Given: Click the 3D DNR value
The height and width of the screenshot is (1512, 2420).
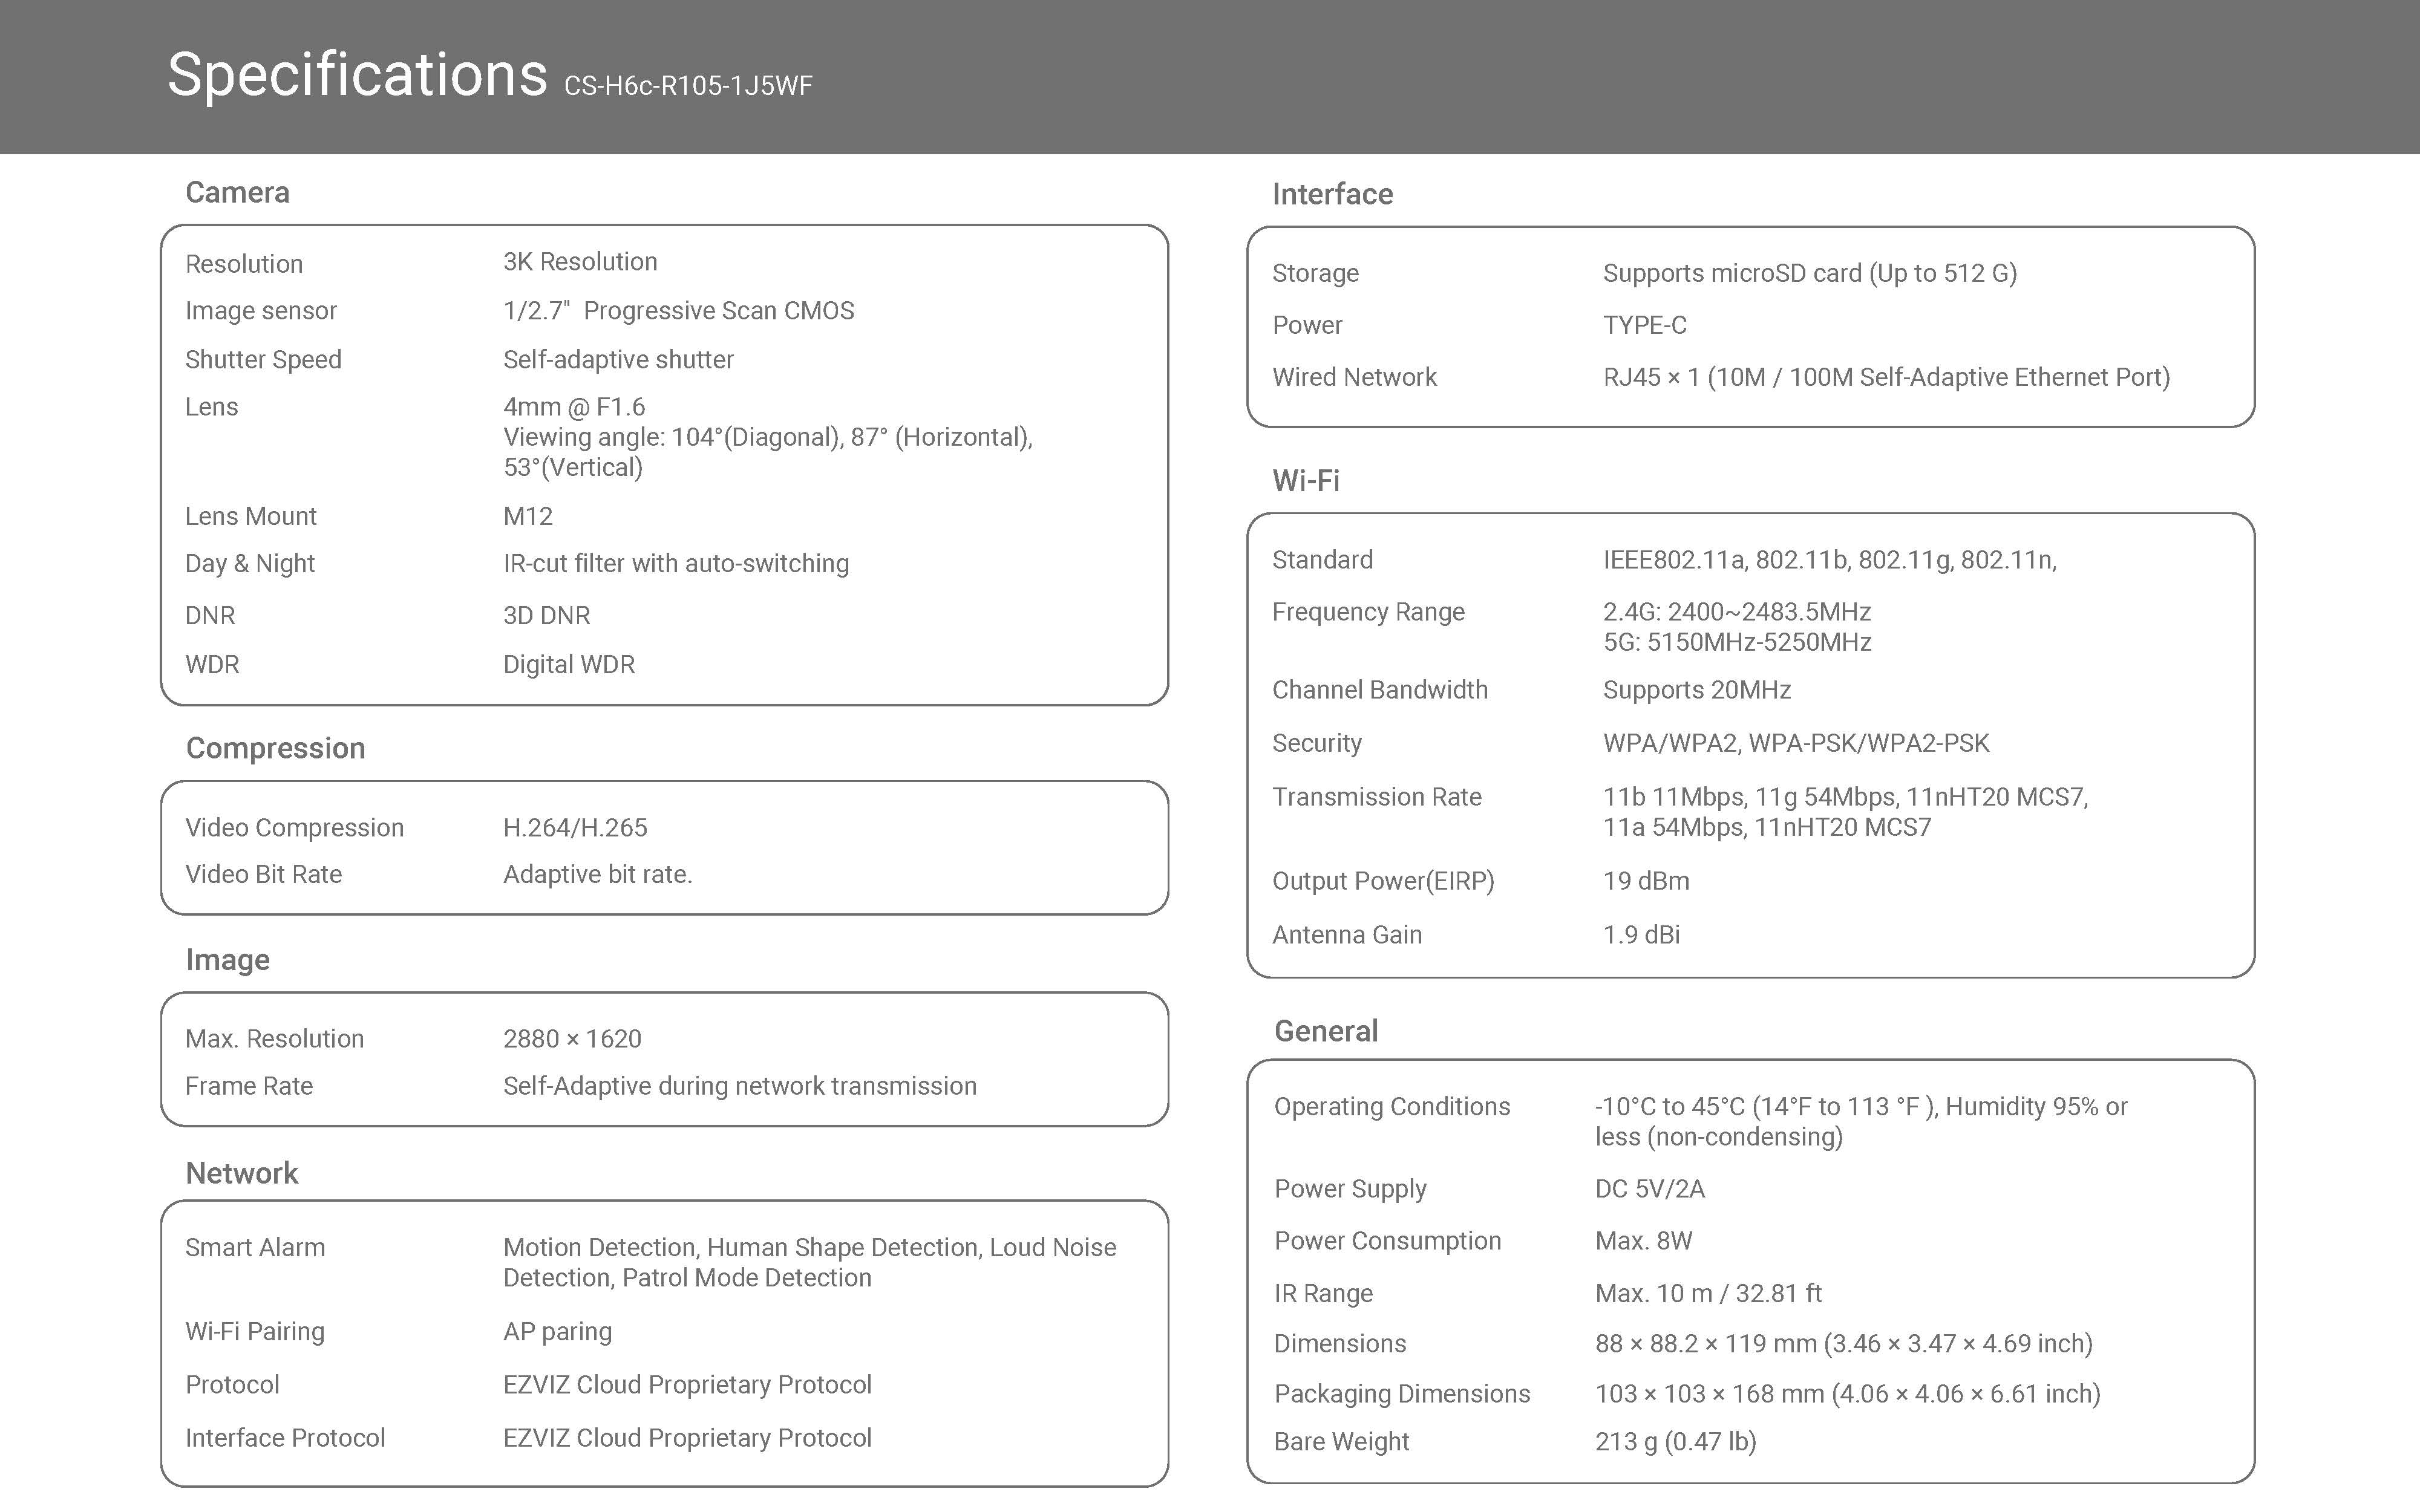Looking at the screenshot, I should tap(546, 616).
